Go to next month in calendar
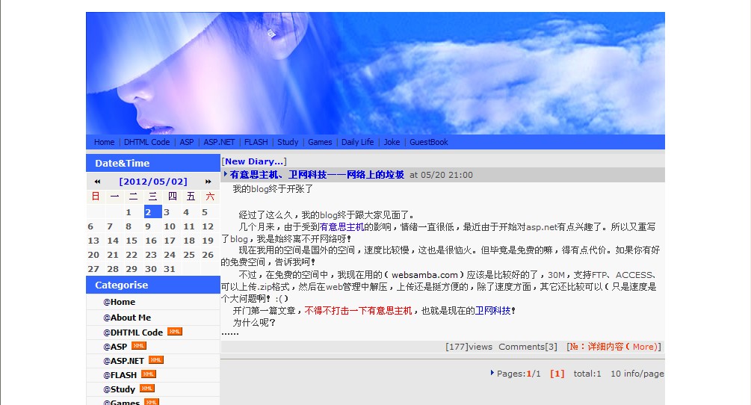The height and width of the screenshot is (405, 751). pyautogui.click(x=208, y=182)
